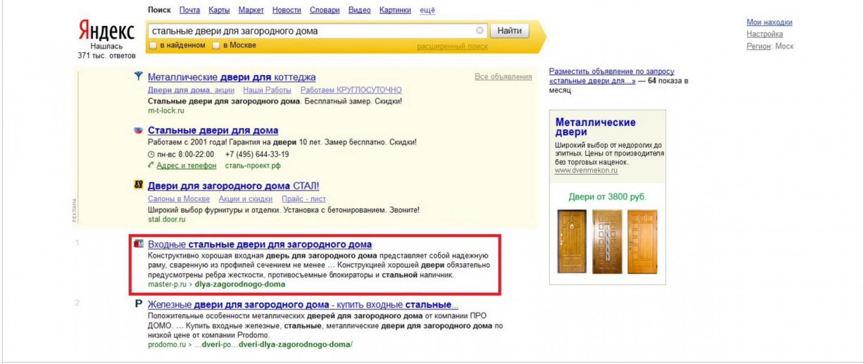Viewport: 864px width, 364px height.
Task: Click the phone icon by Адрес и телефон
Action: click(151, 165)
